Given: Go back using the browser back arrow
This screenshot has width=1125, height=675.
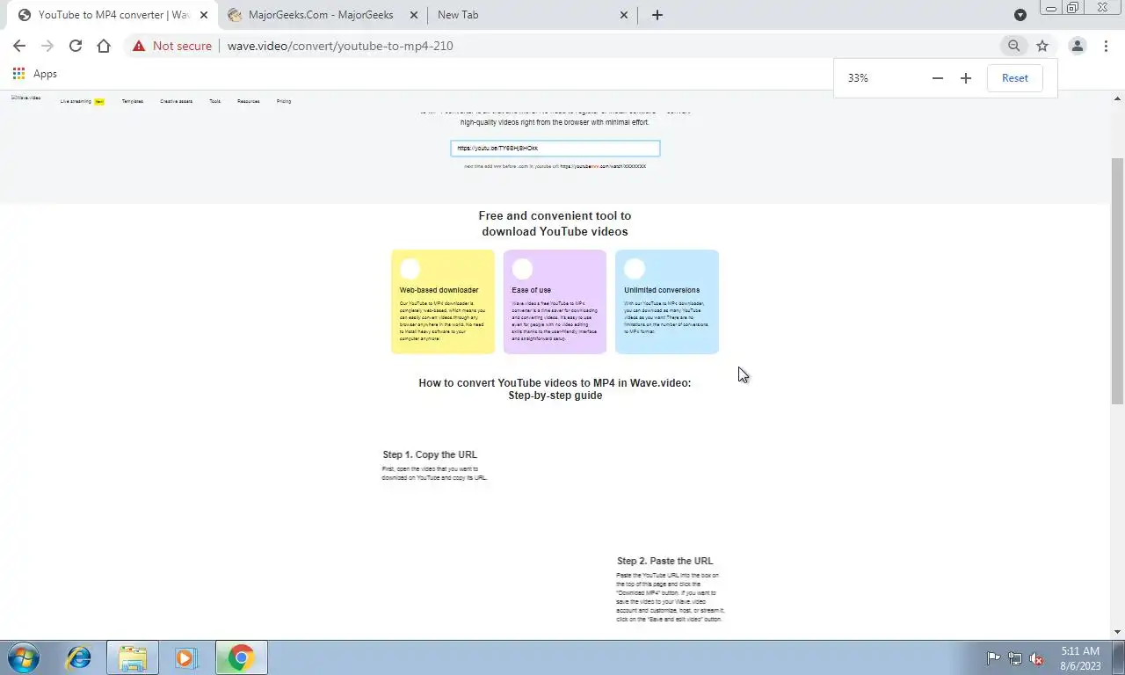Looking at the screenshot, I should pos(19,46).
